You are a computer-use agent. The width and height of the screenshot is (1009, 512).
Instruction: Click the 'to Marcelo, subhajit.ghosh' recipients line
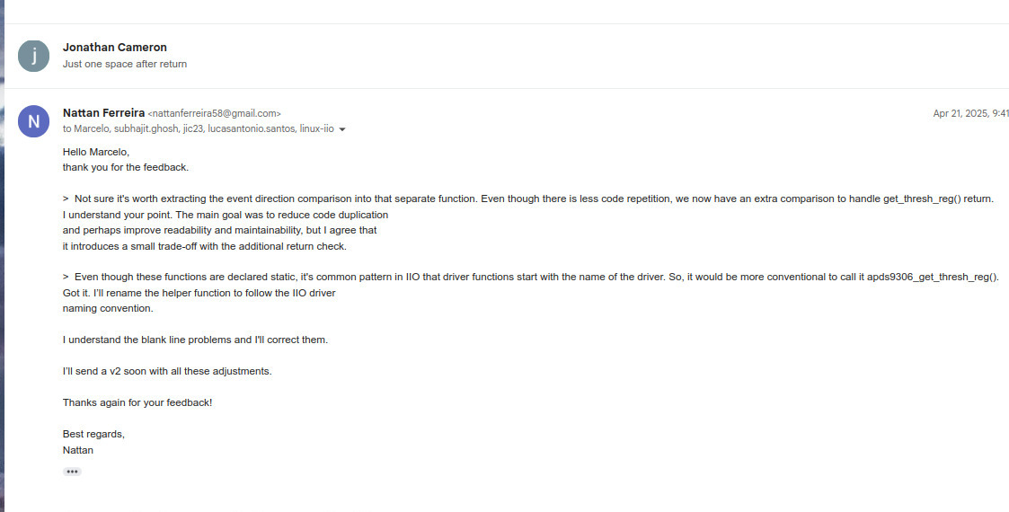coord(199,128)
